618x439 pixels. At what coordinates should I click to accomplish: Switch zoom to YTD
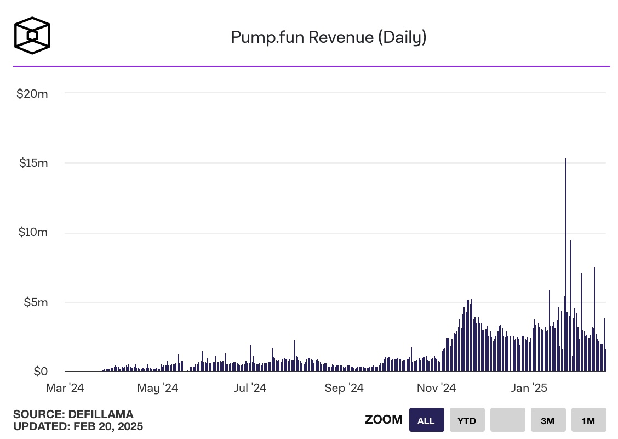pos(467,420)
